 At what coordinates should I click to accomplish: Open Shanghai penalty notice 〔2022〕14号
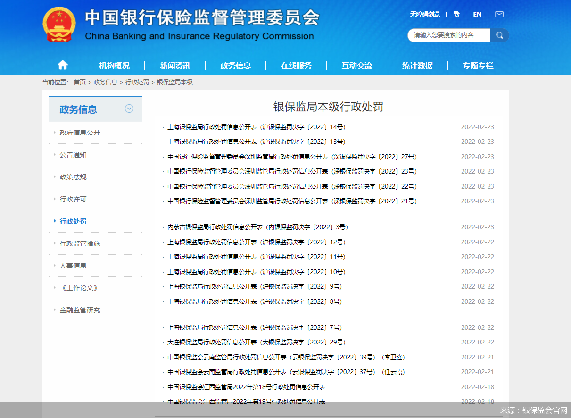coord(257,127)
